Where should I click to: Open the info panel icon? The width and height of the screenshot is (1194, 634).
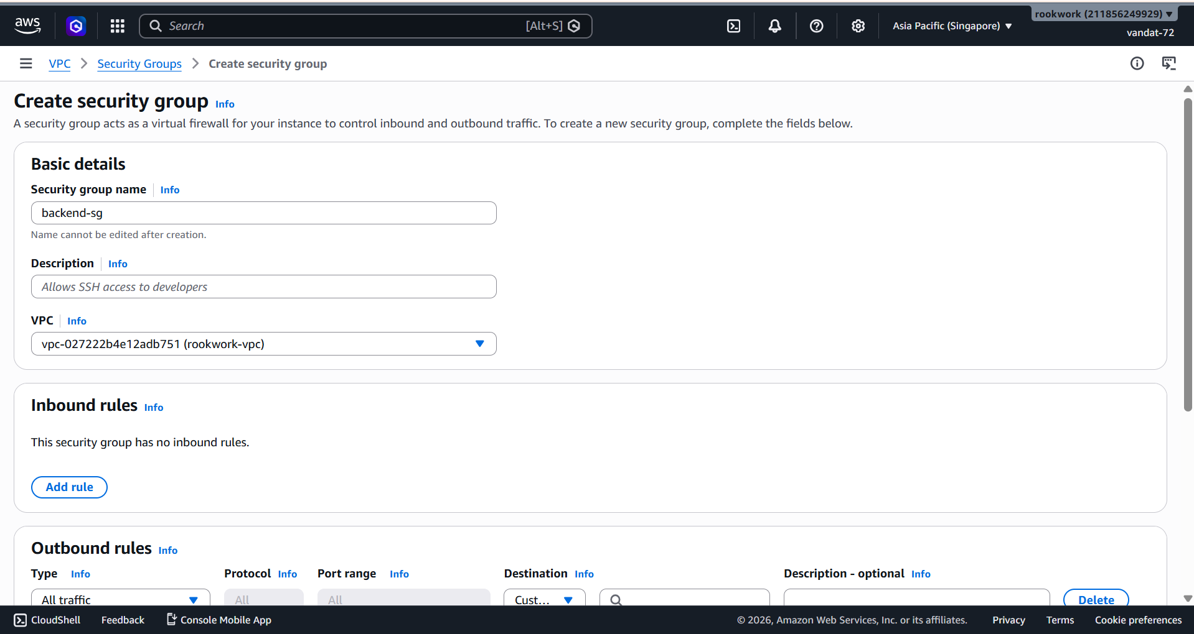(x=1137, y=63)
